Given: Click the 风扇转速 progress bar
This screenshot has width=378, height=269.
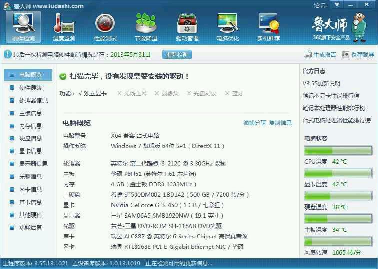Looking at the screenshot, I should pos(338,241).
